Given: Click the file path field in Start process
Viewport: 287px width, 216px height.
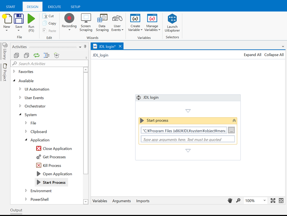Looking at the screenshot, I should pos(184,130).
